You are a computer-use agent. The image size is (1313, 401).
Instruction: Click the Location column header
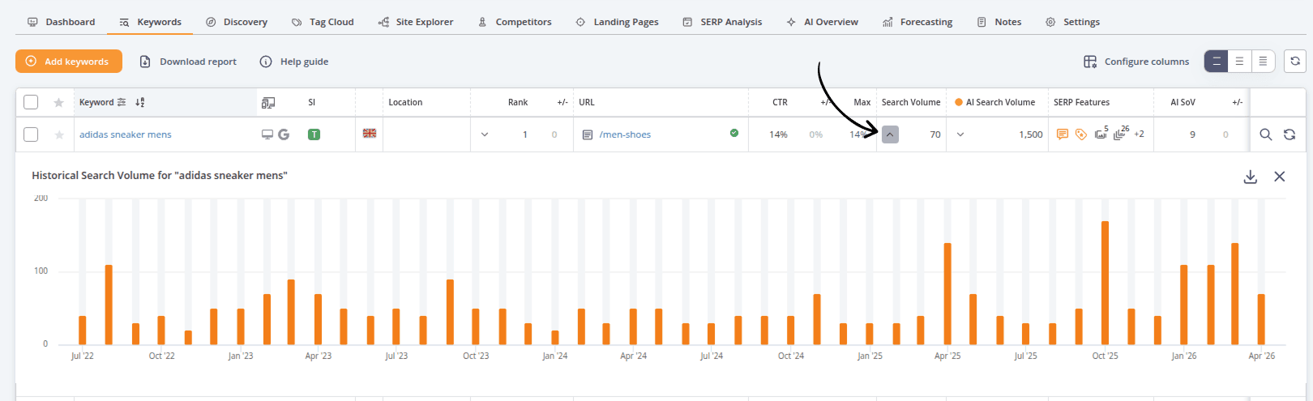click(405, 102)
